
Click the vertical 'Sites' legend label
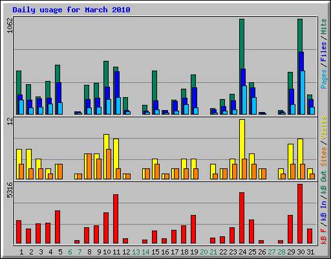coord(324,157)
